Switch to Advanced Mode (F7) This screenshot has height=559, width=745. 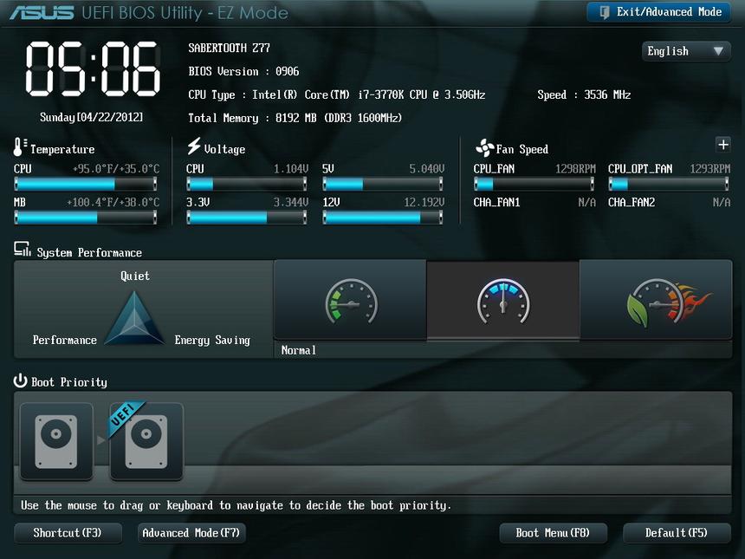pos(191,533)
